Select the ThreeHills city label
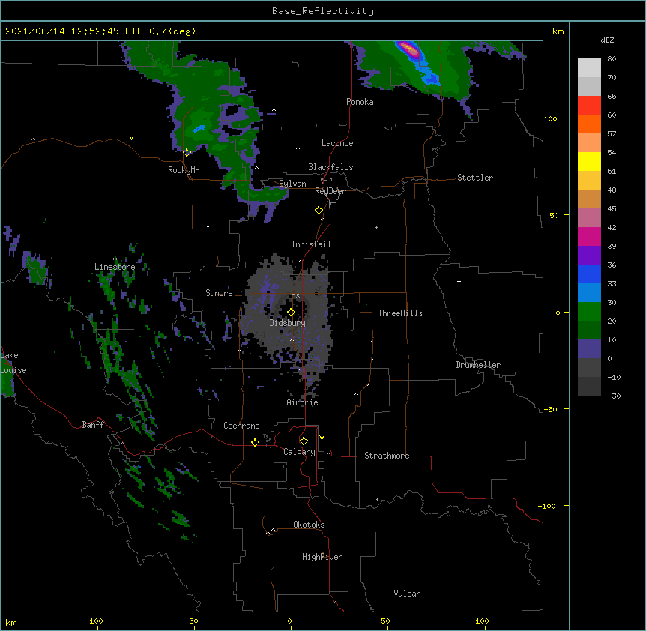Image resolution: width=646 pixels, height=631 pixels. [400, 313]
